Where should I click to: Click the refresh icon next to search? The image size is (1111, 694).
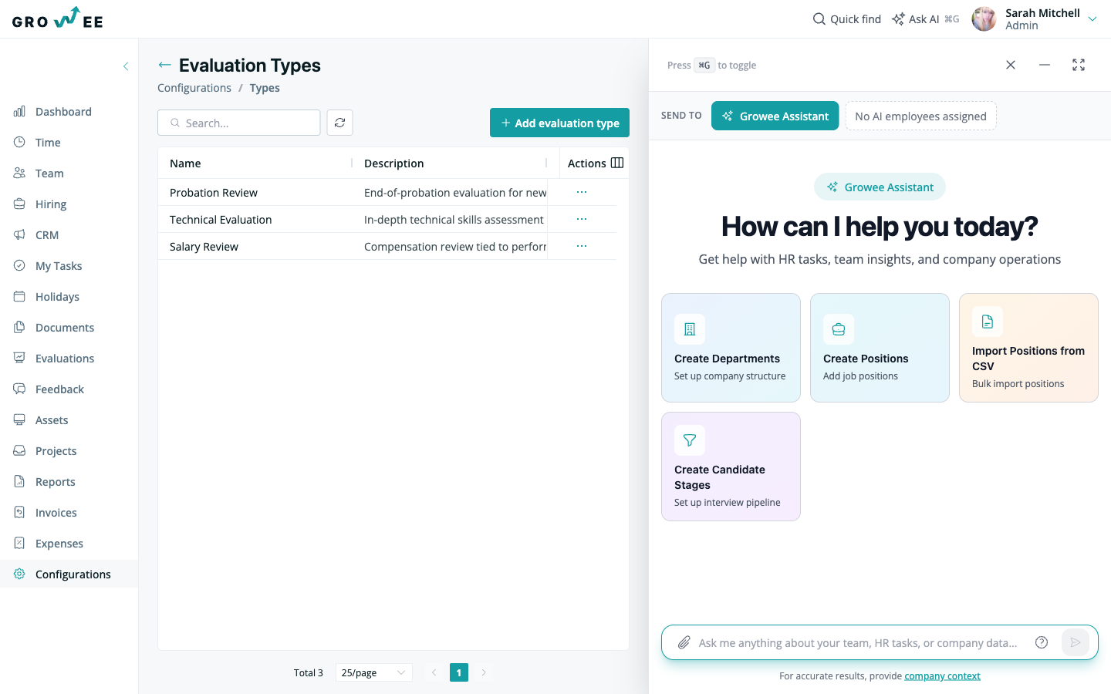339,123
